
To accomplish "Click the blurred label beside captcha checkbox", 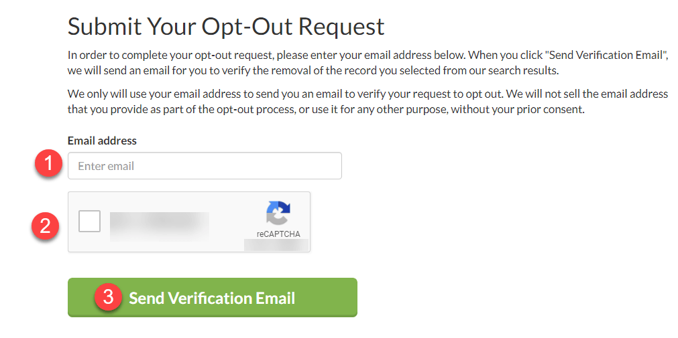I will tap(160, 226).
